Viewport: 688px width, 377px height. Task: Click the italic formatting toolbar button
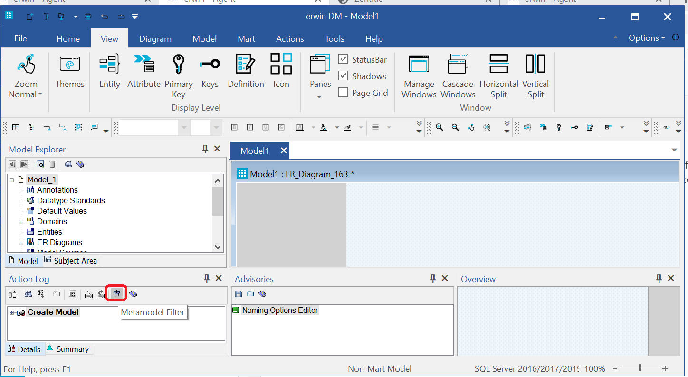[250, 127]
